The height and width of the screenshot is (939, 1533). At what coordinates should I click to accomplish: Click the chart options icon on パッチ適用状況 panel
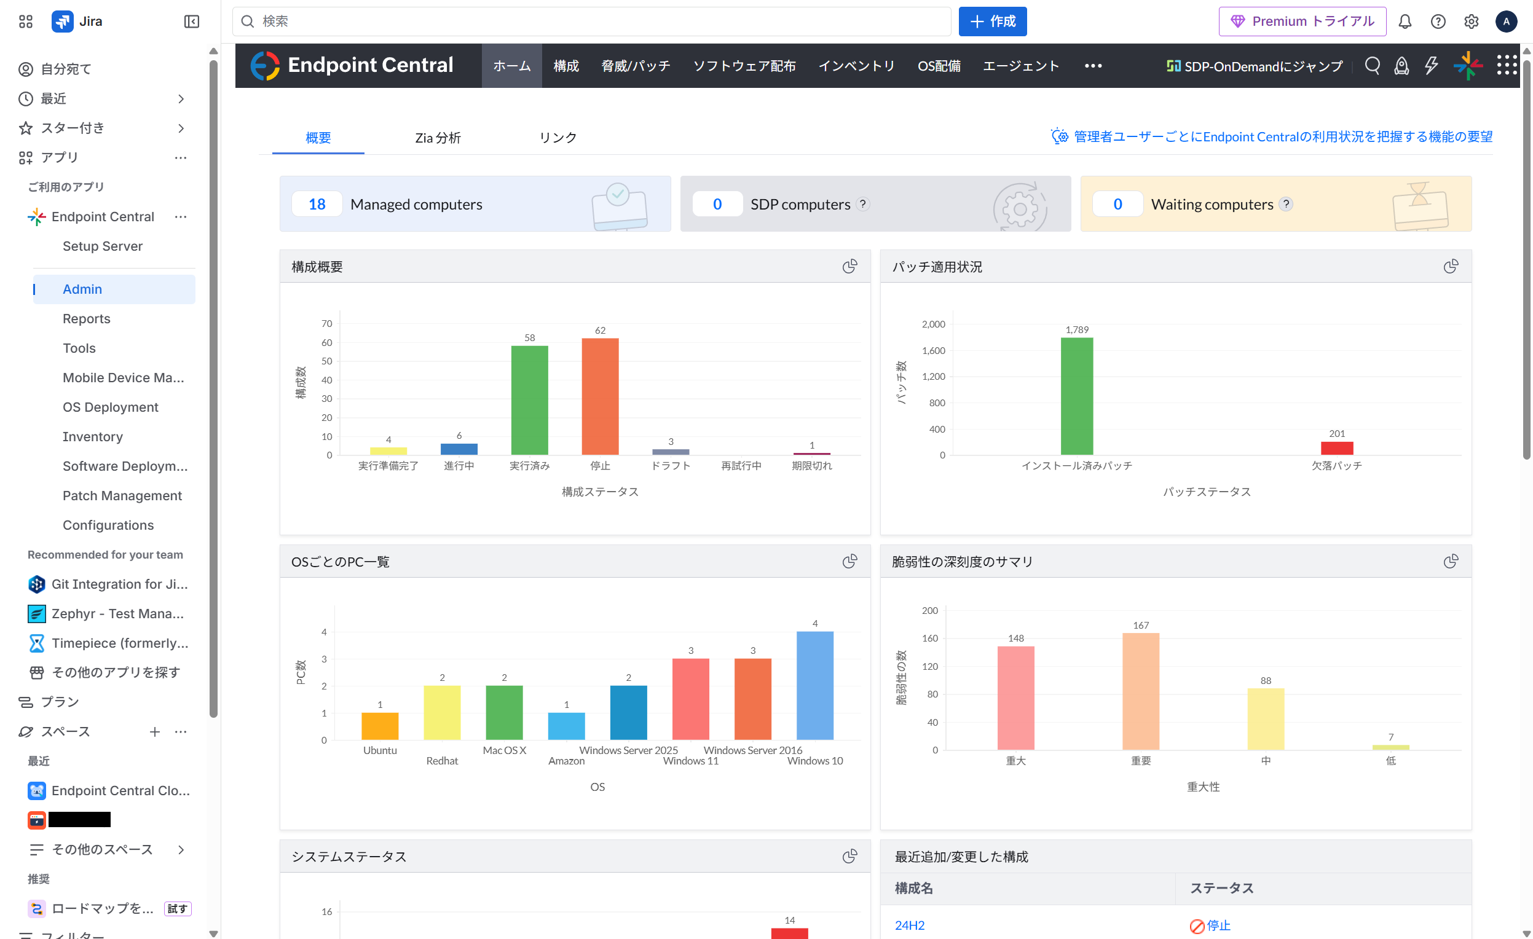pos(1450,267)
